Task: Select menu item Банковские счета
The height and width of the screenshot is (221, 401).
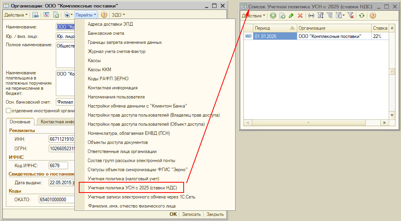Action: click(x=106, y=33)
